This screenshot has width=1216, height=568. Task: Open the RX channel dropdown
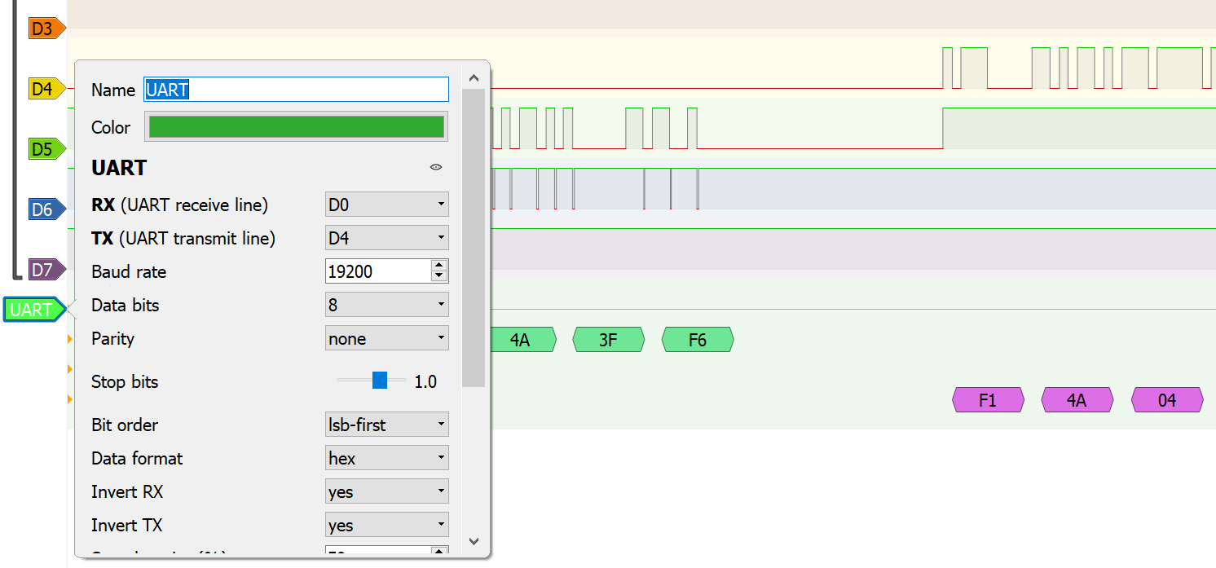coord(386,204)
